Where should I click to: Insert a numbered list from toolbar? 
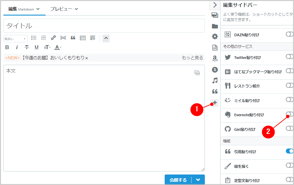point(44,38)
